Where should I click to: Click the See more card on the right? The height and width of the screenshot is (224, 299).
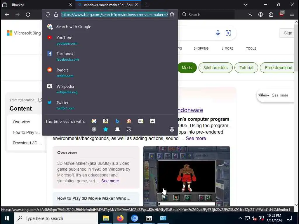point(275,95)
